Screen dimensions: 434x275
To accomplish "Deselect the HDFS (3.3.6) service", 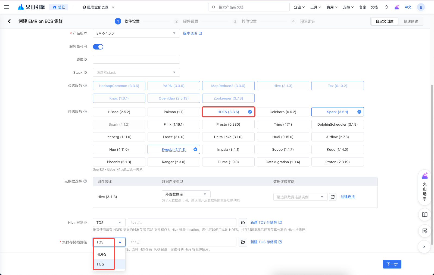I will coord(228,112).
